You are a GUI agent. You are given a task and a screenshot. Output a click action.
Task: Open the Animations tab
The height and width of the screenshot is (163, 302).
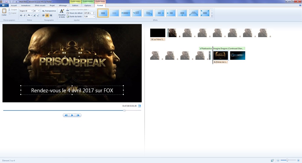tap(26, 5)
